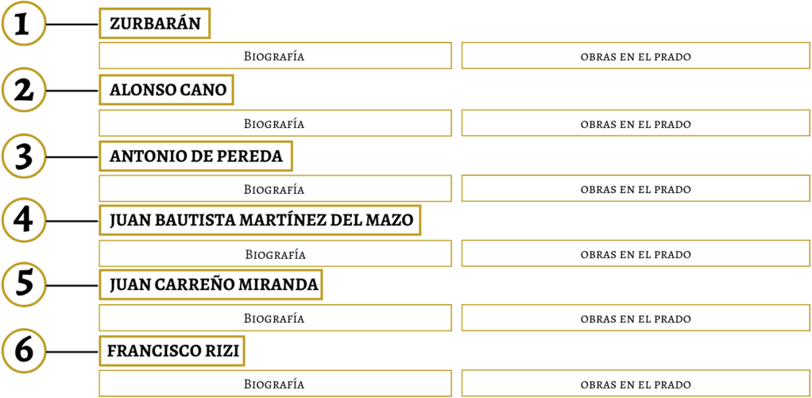
Task: Click the number 5 circle badge
Action: [24, 284]
